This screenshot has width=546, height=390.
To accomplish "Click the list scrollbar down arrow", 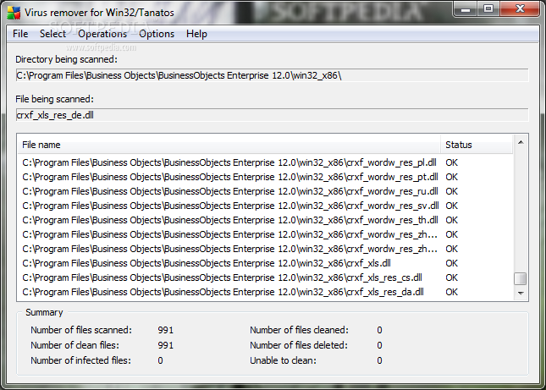I will point(521,293).
